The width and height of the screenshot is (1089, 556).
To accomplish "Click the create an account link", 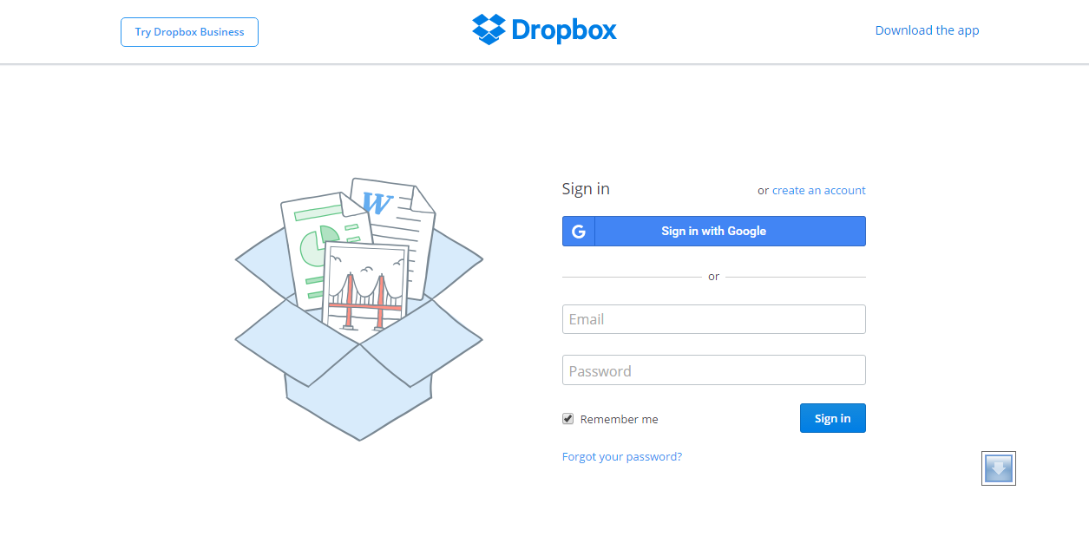I will 819,190.
